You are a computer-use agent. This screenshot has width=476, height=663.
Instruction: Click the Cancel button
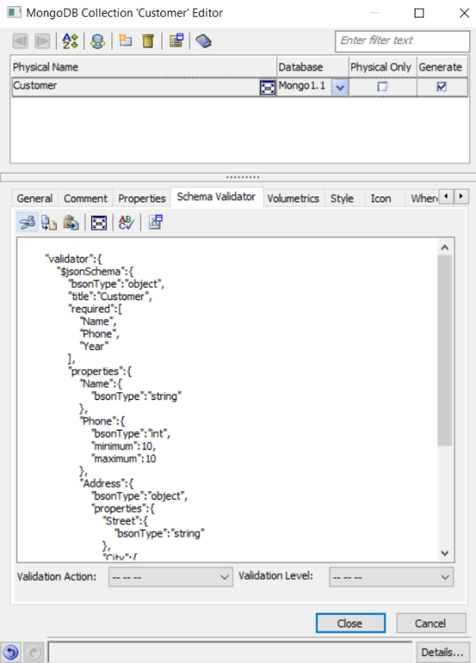point(430,624)
